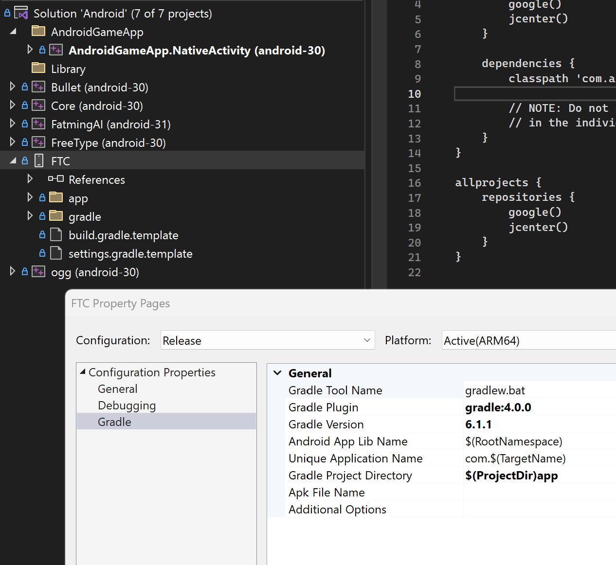Click the NativeActivity C++ project icon

click(x=56, y=50)
